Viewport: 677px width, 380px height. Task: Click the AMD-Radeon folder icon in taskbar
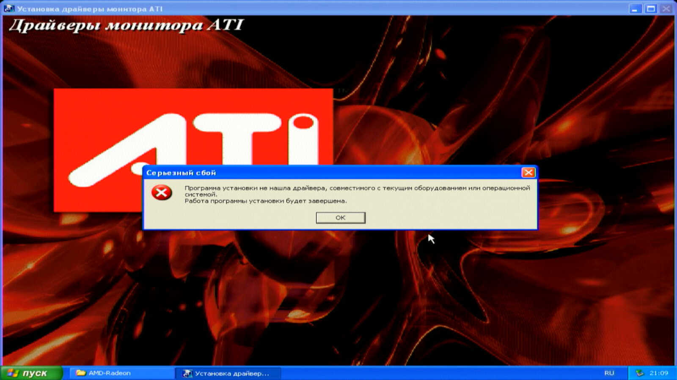(81, 373)
